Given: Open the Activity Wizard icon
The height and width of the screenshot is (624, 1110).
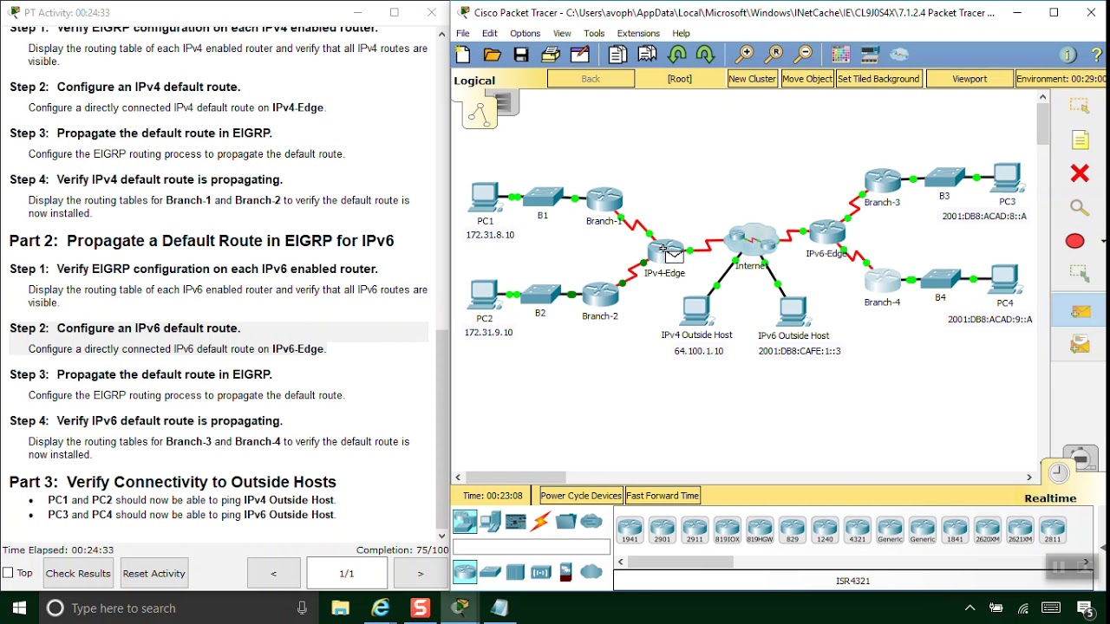Looking at the screenshot, I should tap(580, 55).
